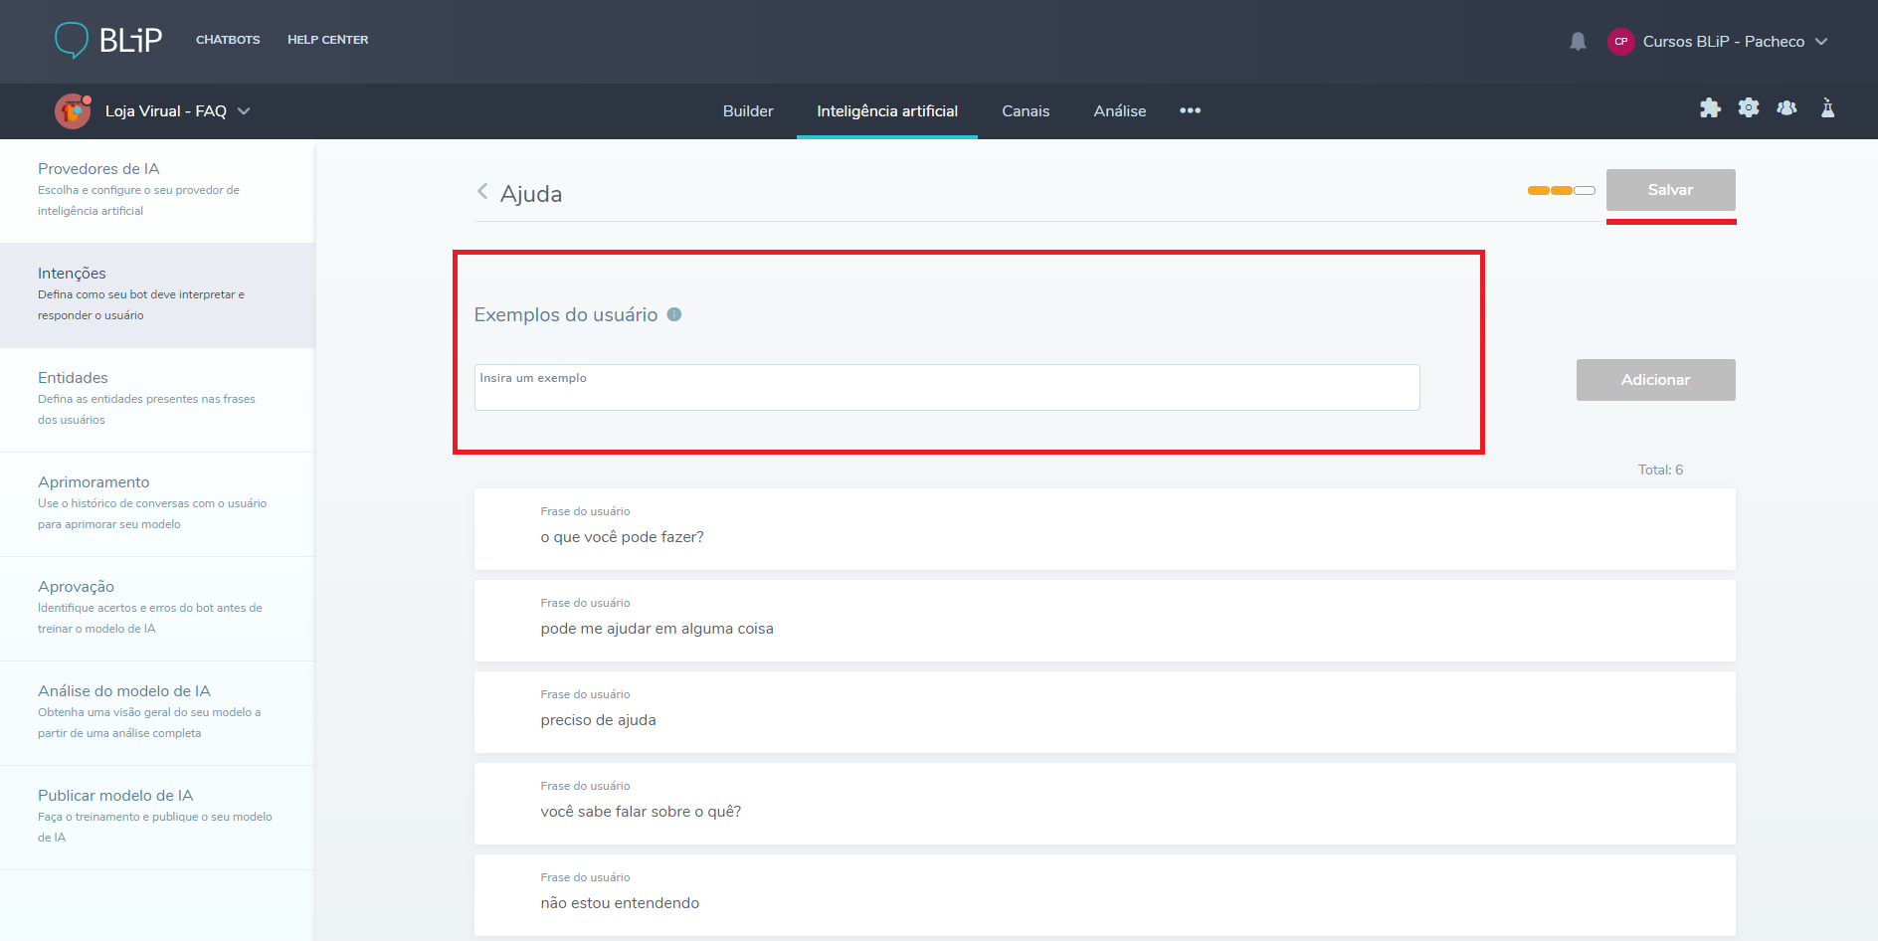1878x941 pixels.
Task: Click the Adicionar button
Action: click(x=1655, y=380)
